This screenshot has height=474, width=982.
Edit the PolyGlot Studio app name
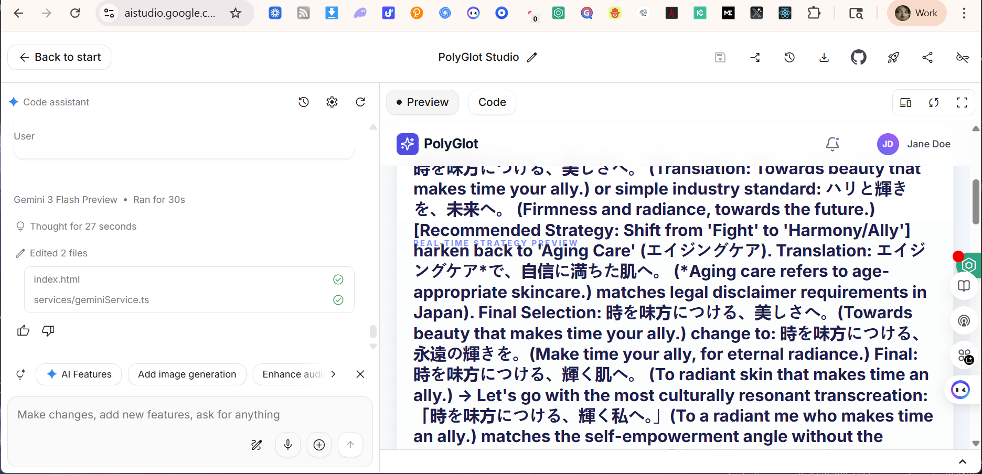532,57
